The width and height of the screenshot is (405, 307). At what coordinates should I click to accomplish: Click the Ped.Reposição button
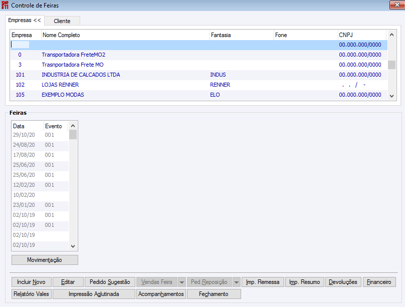point(209,282)
